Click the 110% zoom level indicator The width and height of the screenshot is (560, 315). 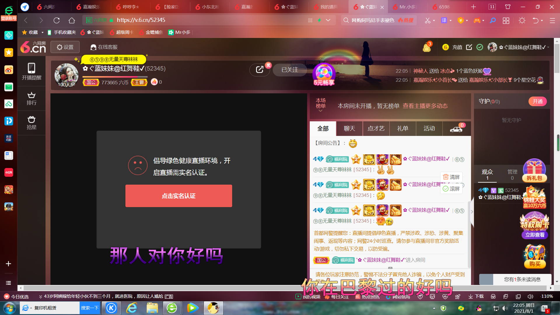(x=547, y=296)
